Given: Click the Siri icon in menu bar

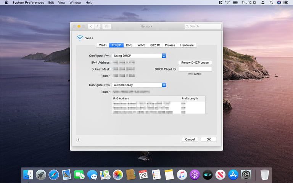Looking at the screenshot, I should [x=279, y=3].
